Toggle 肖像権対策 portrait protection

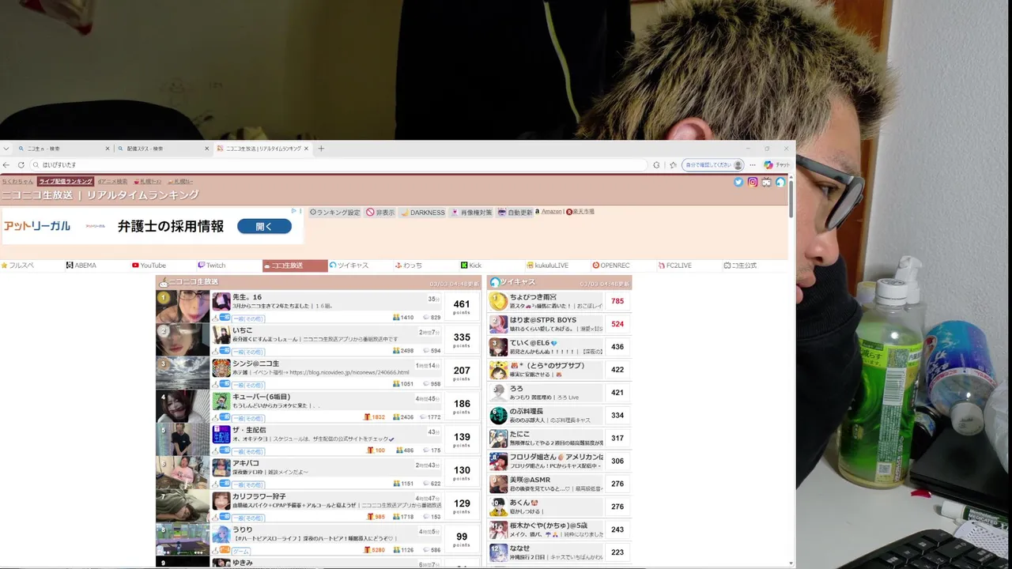(472, 213)
